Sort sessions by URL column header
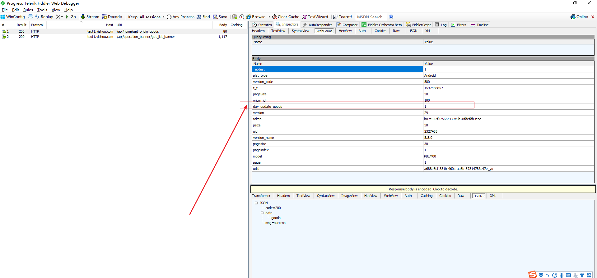Viewport: 597px width, 278px height. pos(164,25)
